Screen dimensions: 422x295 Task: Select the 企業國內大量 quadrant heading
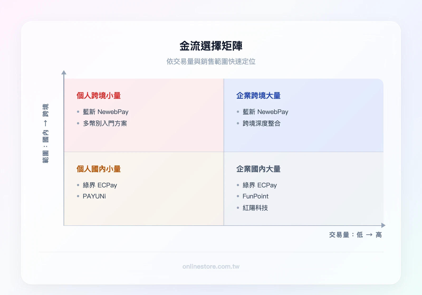tap(258, 169)
